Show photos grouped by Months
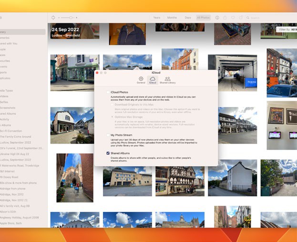Viewport: 297px width, 242px height. coord(172,18)
